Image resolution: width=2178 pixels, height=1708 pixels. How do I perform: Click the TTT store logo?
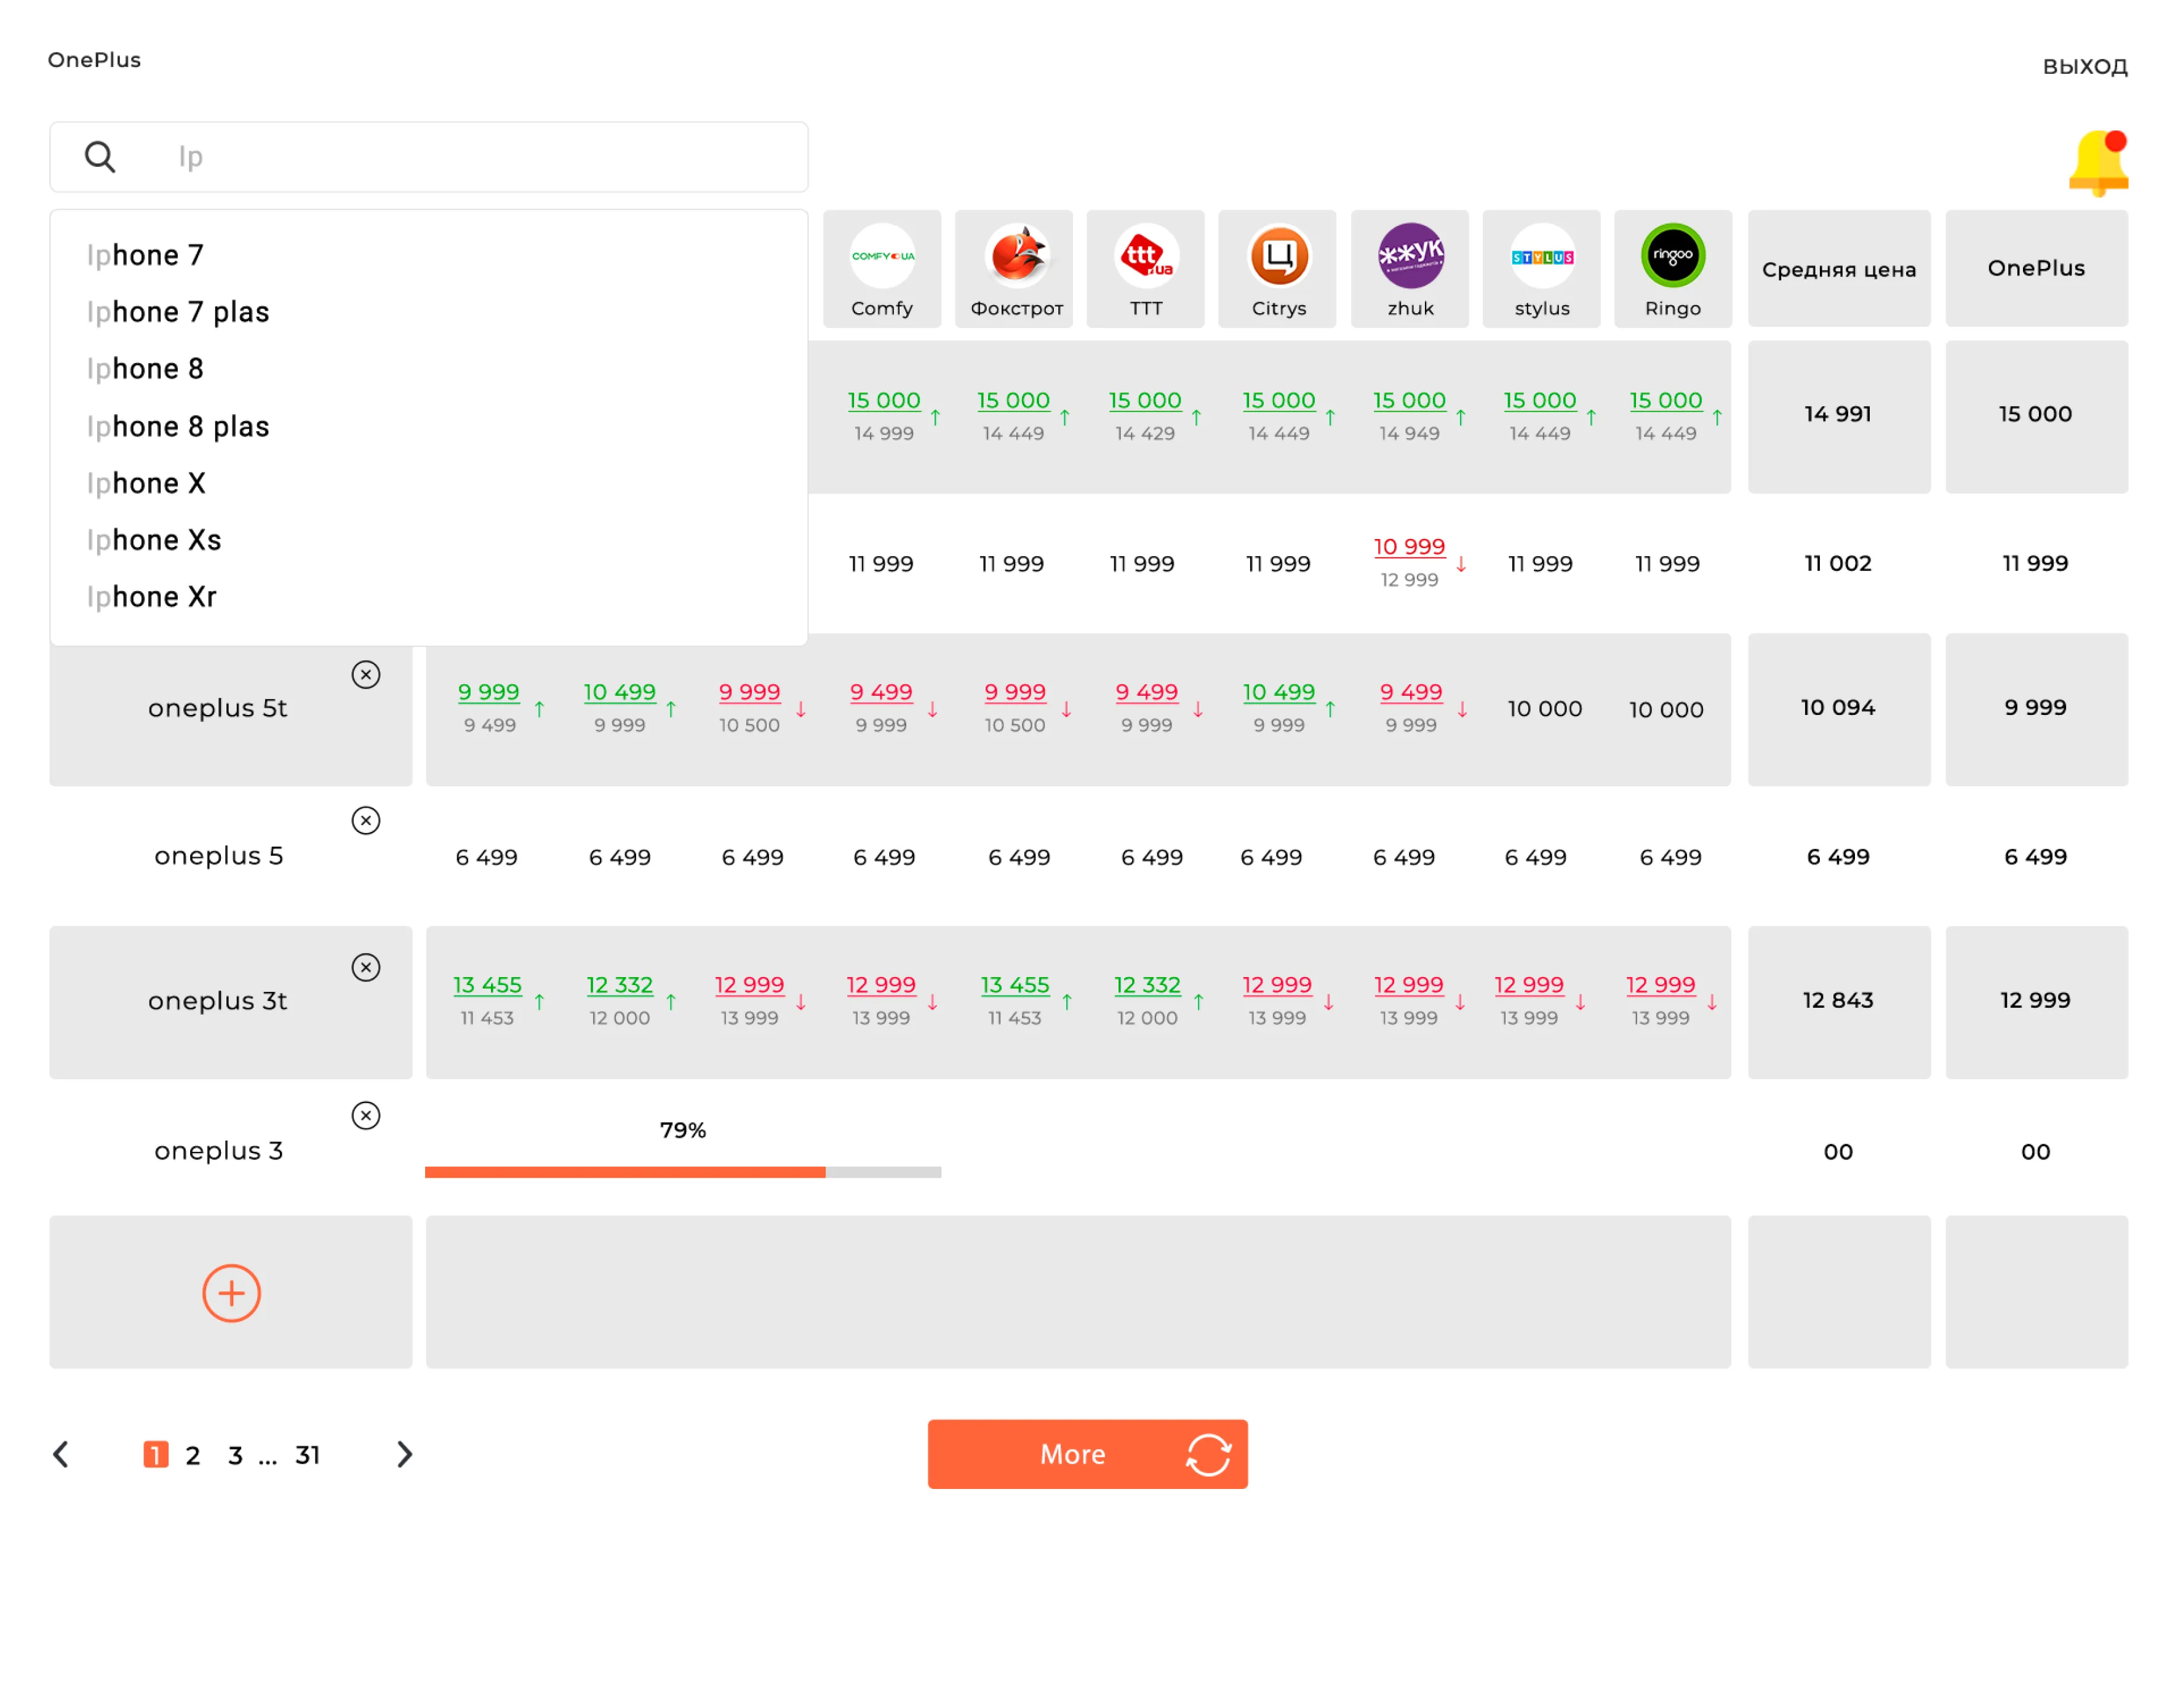[1146, 256]
